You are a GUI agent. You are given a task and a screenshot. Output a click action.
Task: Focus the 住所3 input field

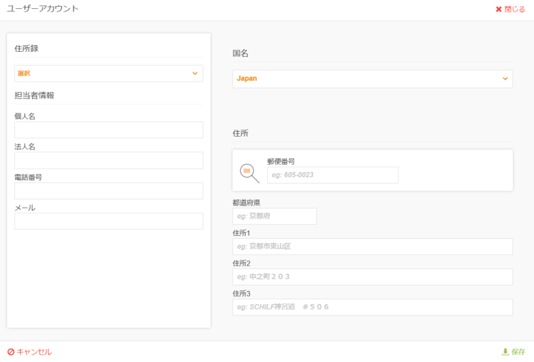click(x=372, y=307)
